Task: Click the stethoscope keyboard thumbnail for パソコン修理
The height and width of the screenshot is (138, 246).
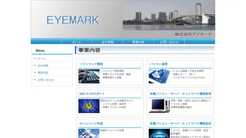Action: tap(159, 76)
